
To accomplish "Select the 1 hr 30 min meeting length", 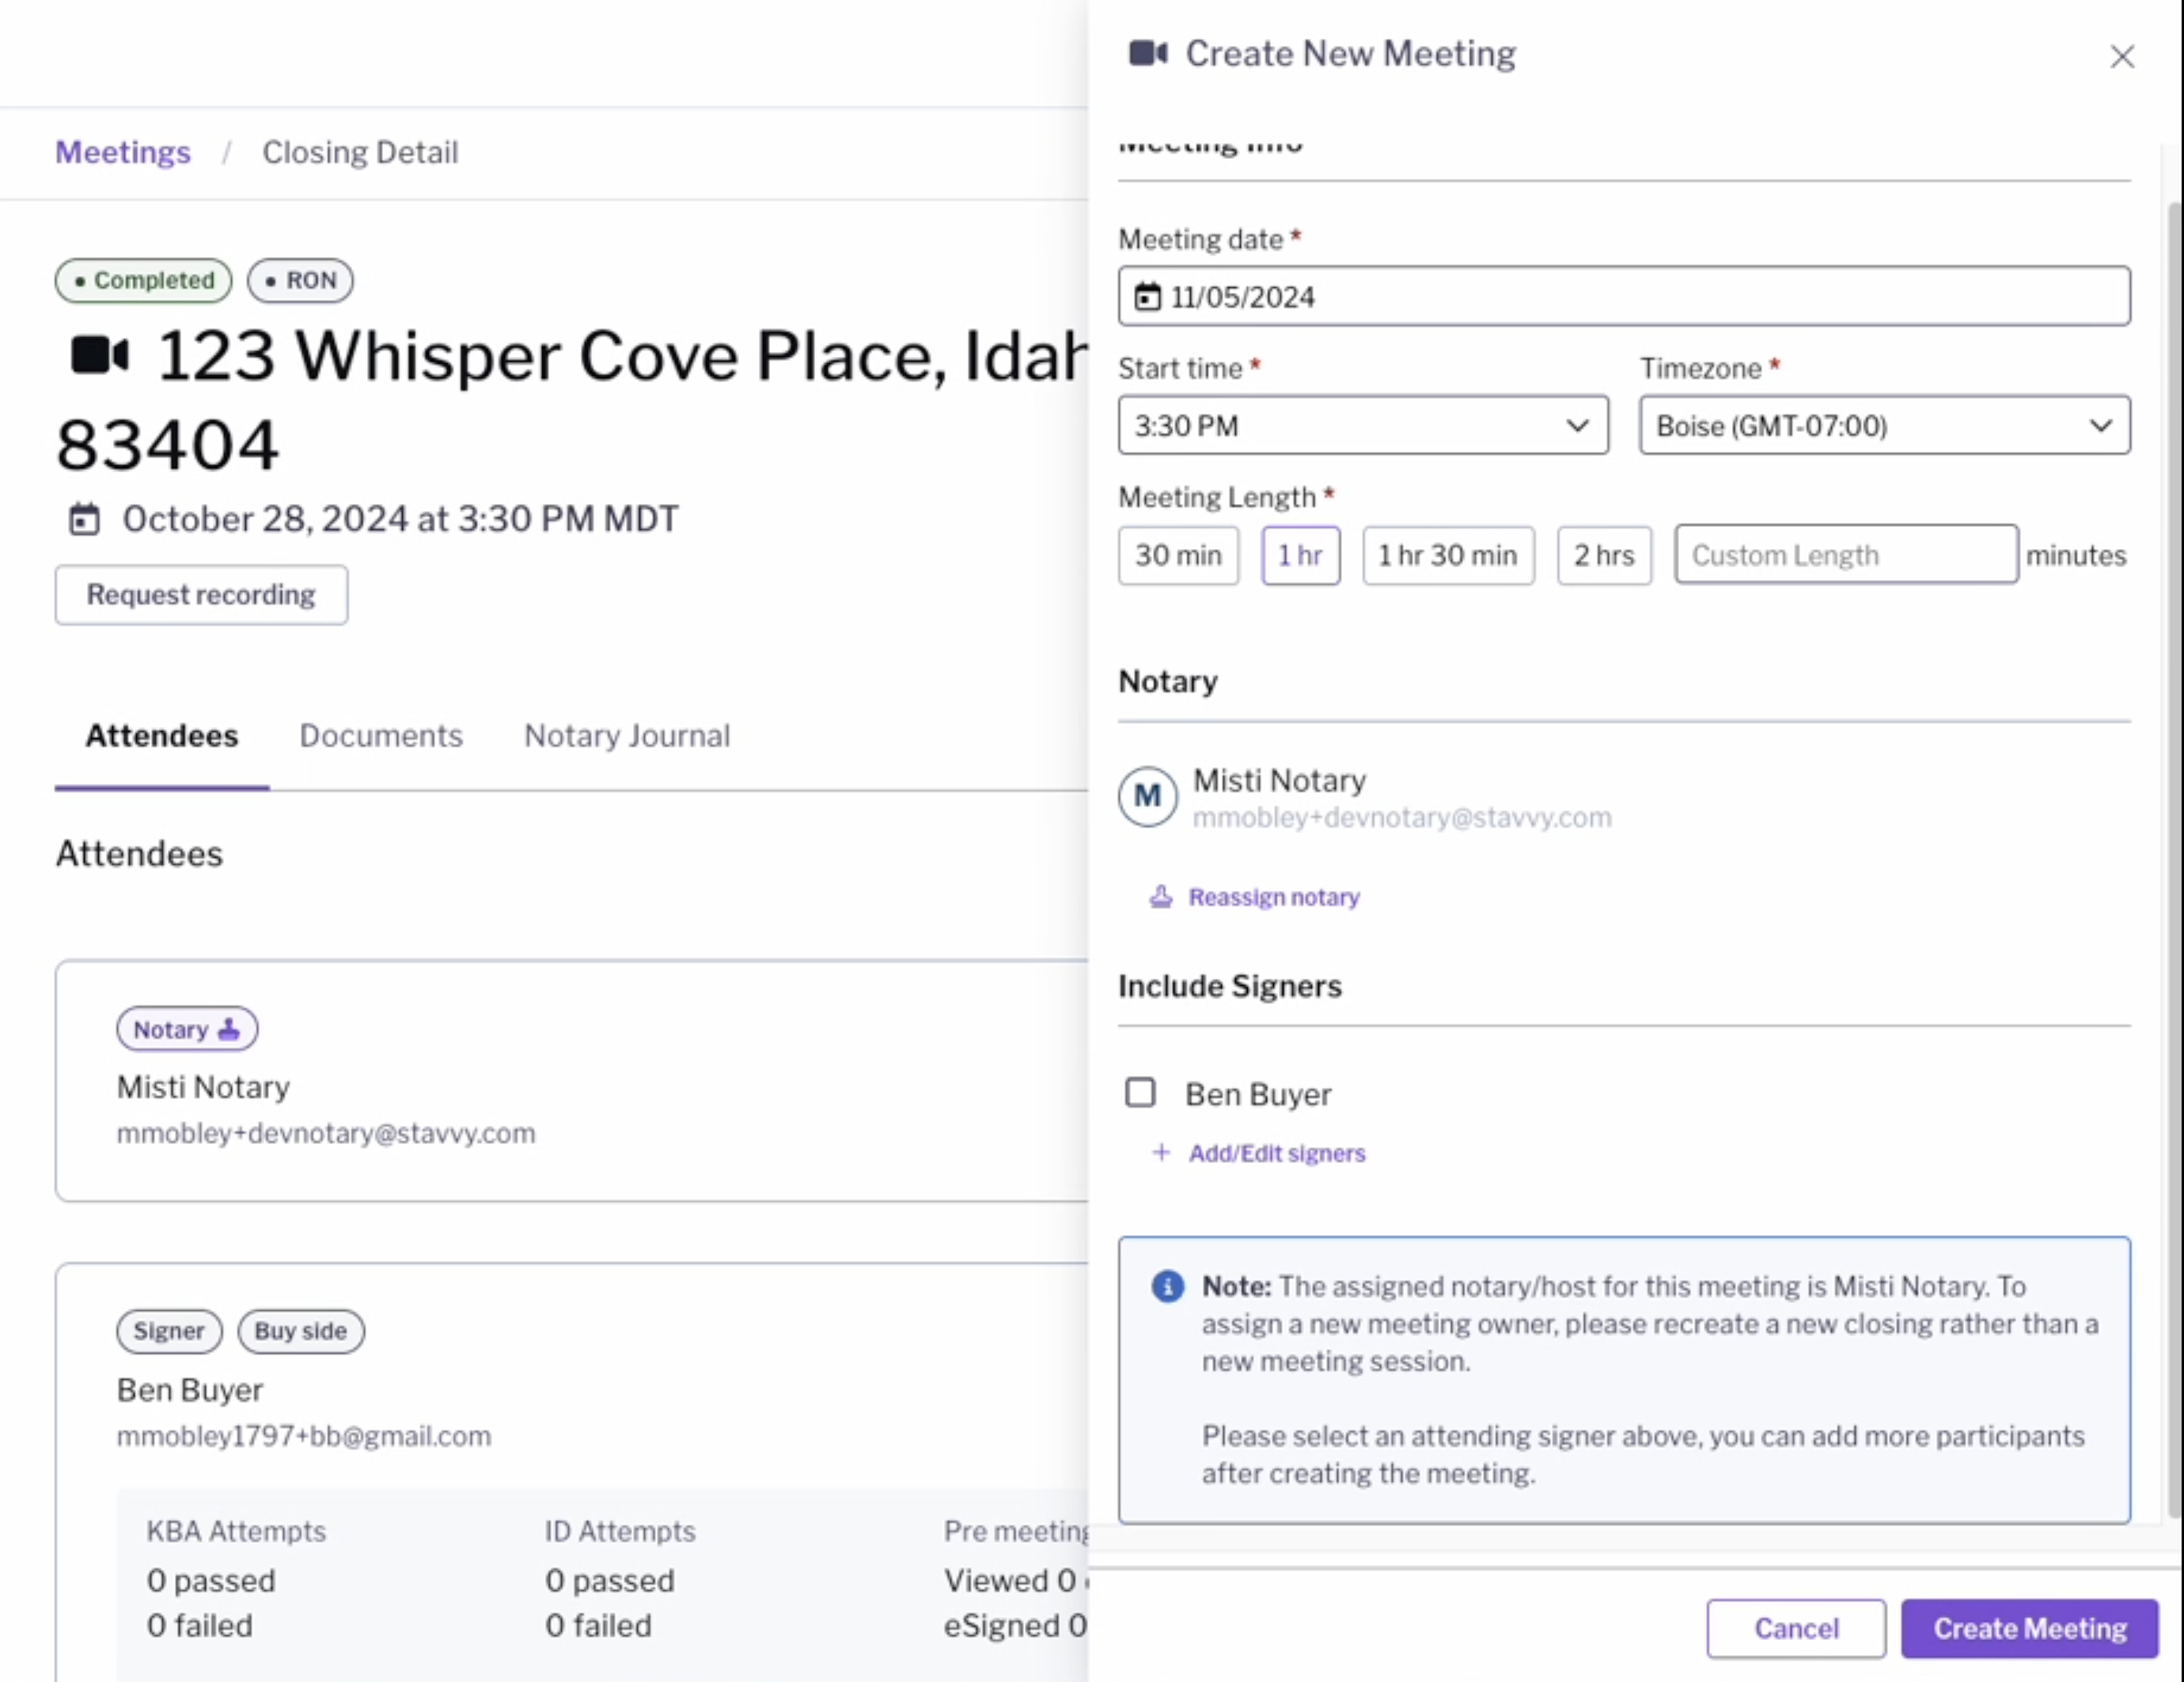I will (1448, 555).
